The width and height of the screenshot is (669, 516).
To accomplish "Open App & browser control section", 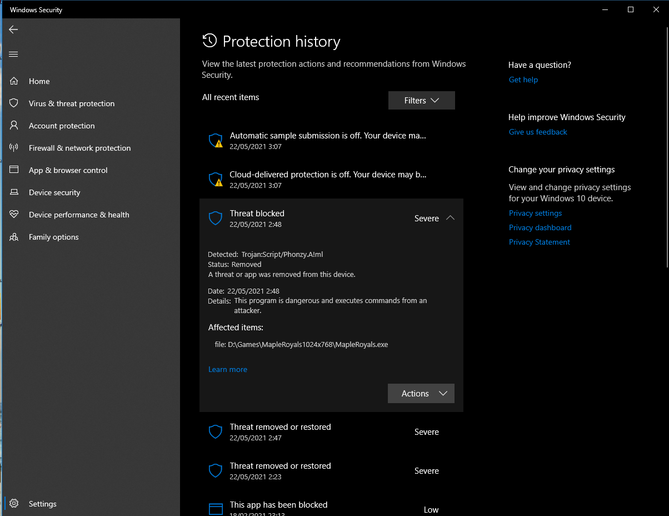I will 68,170.
